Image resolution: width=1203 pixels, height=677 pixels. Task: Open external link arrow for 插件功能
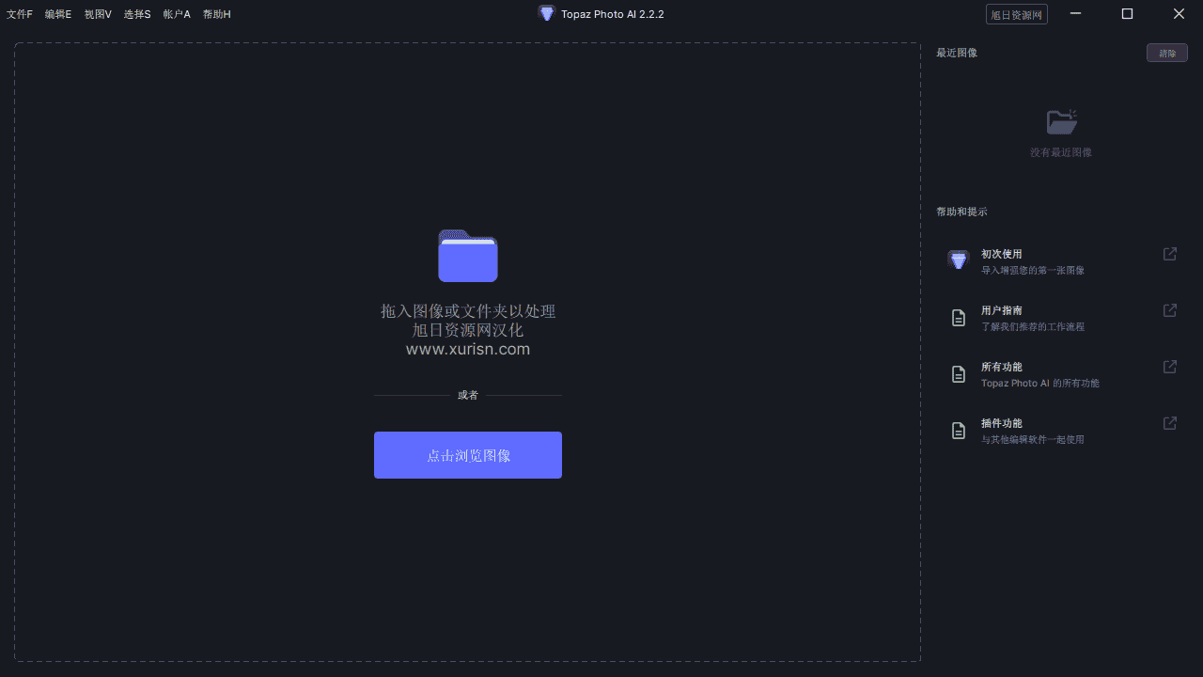coord(1170,423)
